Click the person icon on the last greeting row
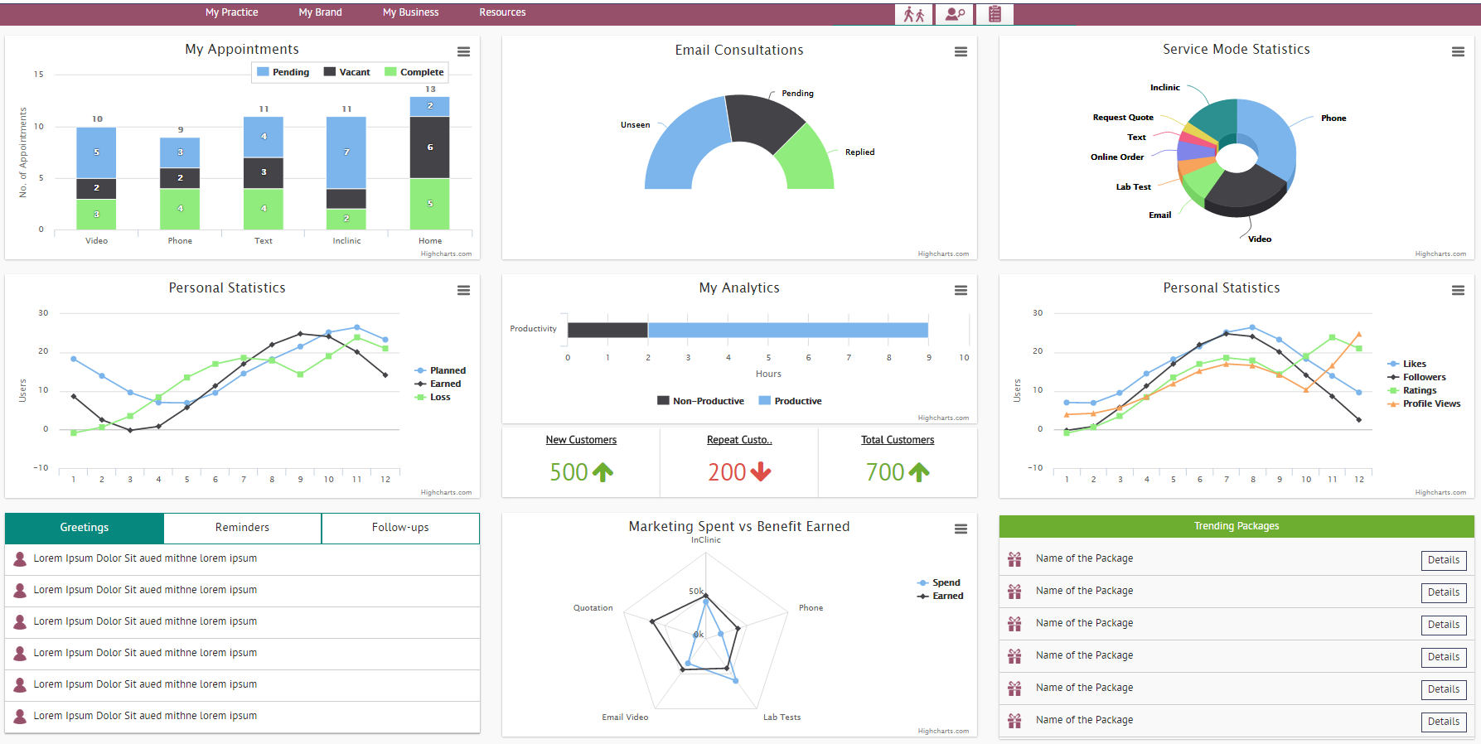Screen dimensions: 1481x744 coord(20,717)
